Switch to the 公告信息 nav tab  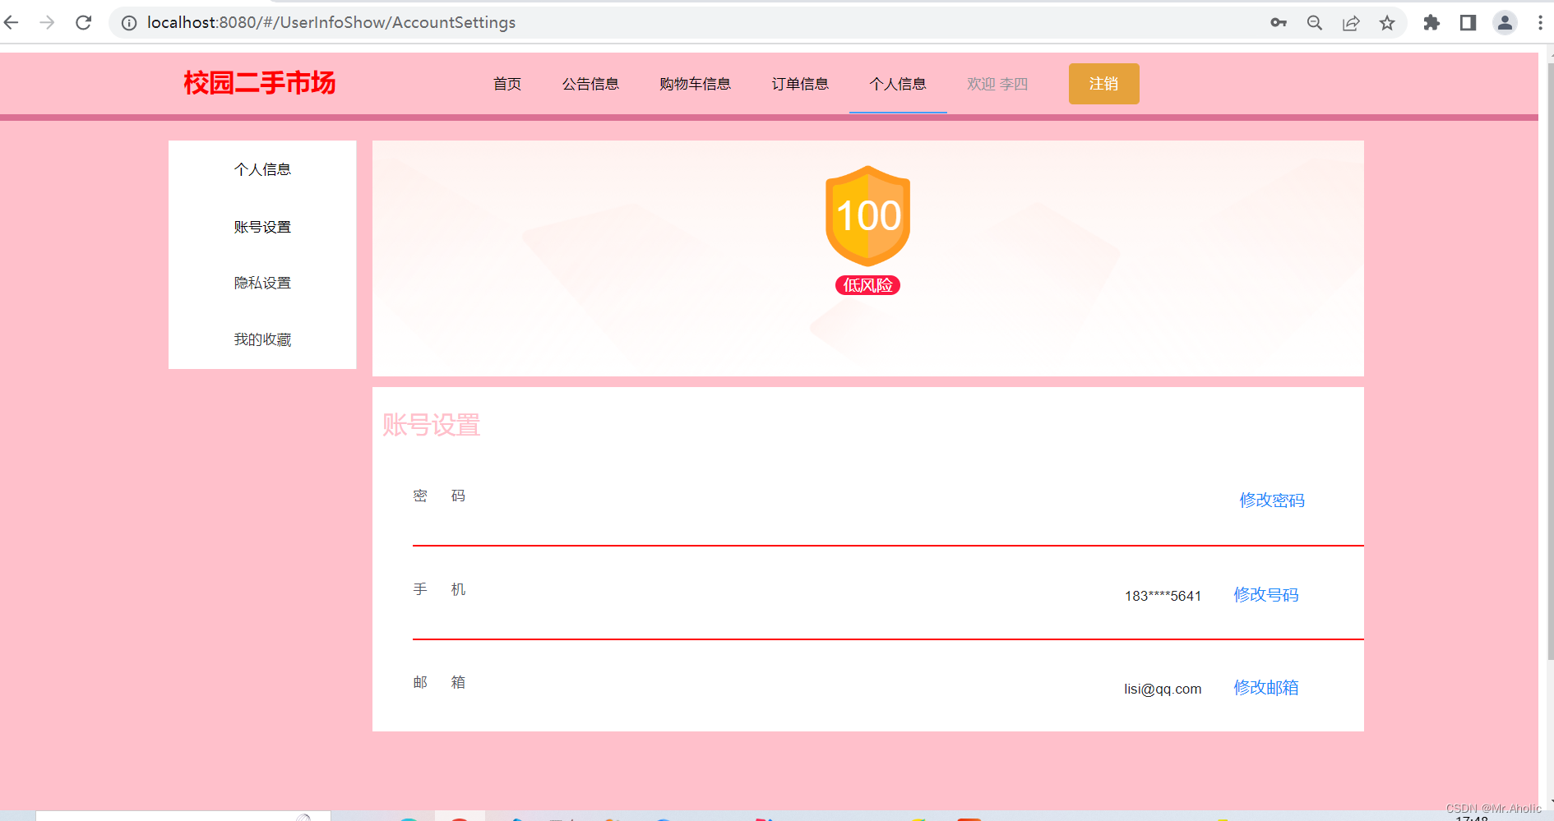(591, 83)
